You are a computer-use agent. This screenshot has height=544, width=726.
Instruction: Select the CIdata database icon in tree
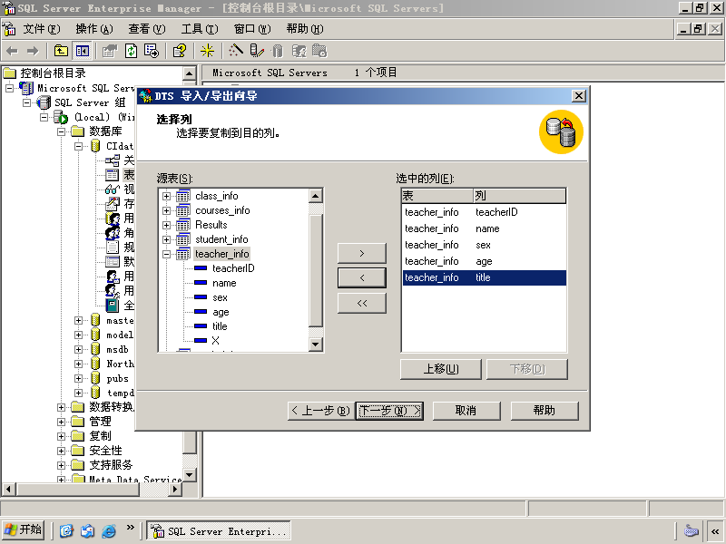95,146
